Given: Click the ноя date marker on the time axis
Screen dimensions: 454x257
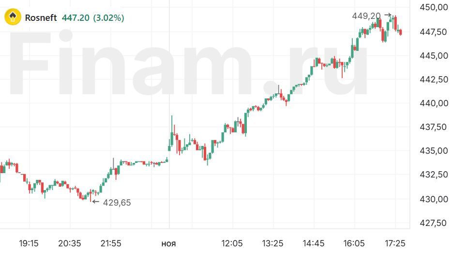Looking at the screenshot, I should tap(168, 242).
